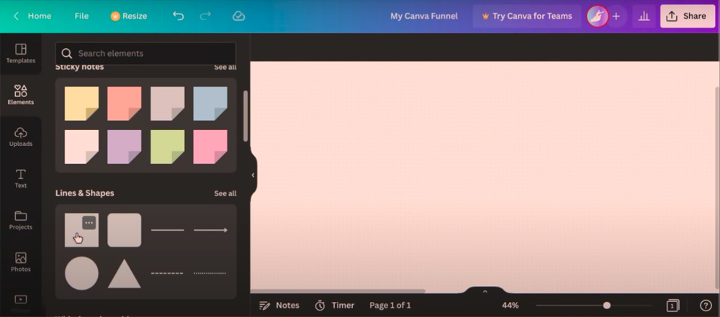This screenshot has height=317, width=720.
Task: Select the My Canva Funnel title
Action: (x=424, y=16)
